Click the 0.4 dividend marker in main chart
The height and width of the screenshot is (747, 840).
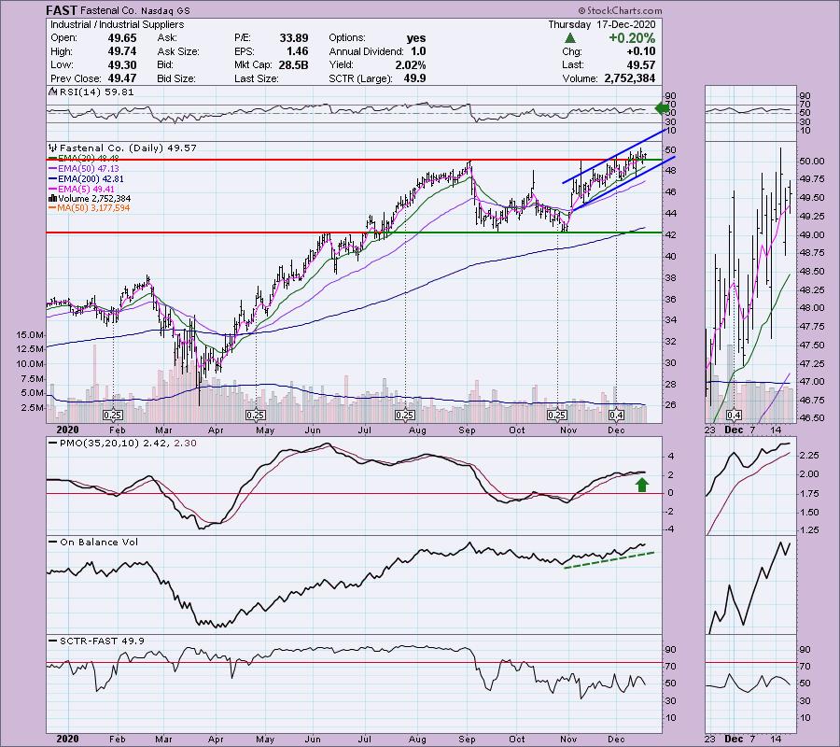click(616, 416)
